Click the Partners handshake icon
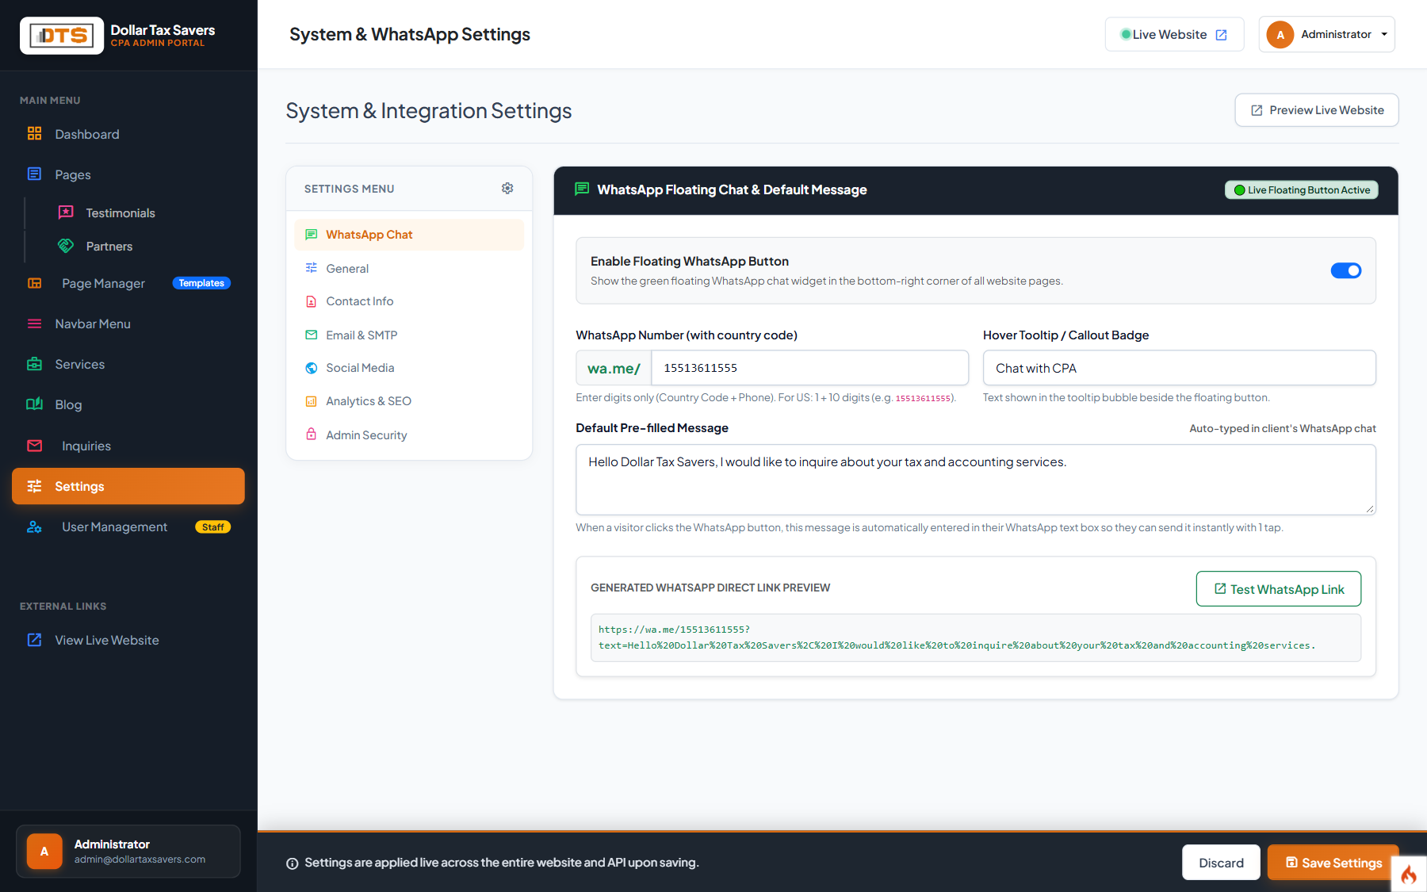 (66, 246)
